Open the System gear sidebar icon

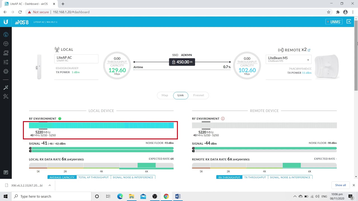(x=6, y=71)
